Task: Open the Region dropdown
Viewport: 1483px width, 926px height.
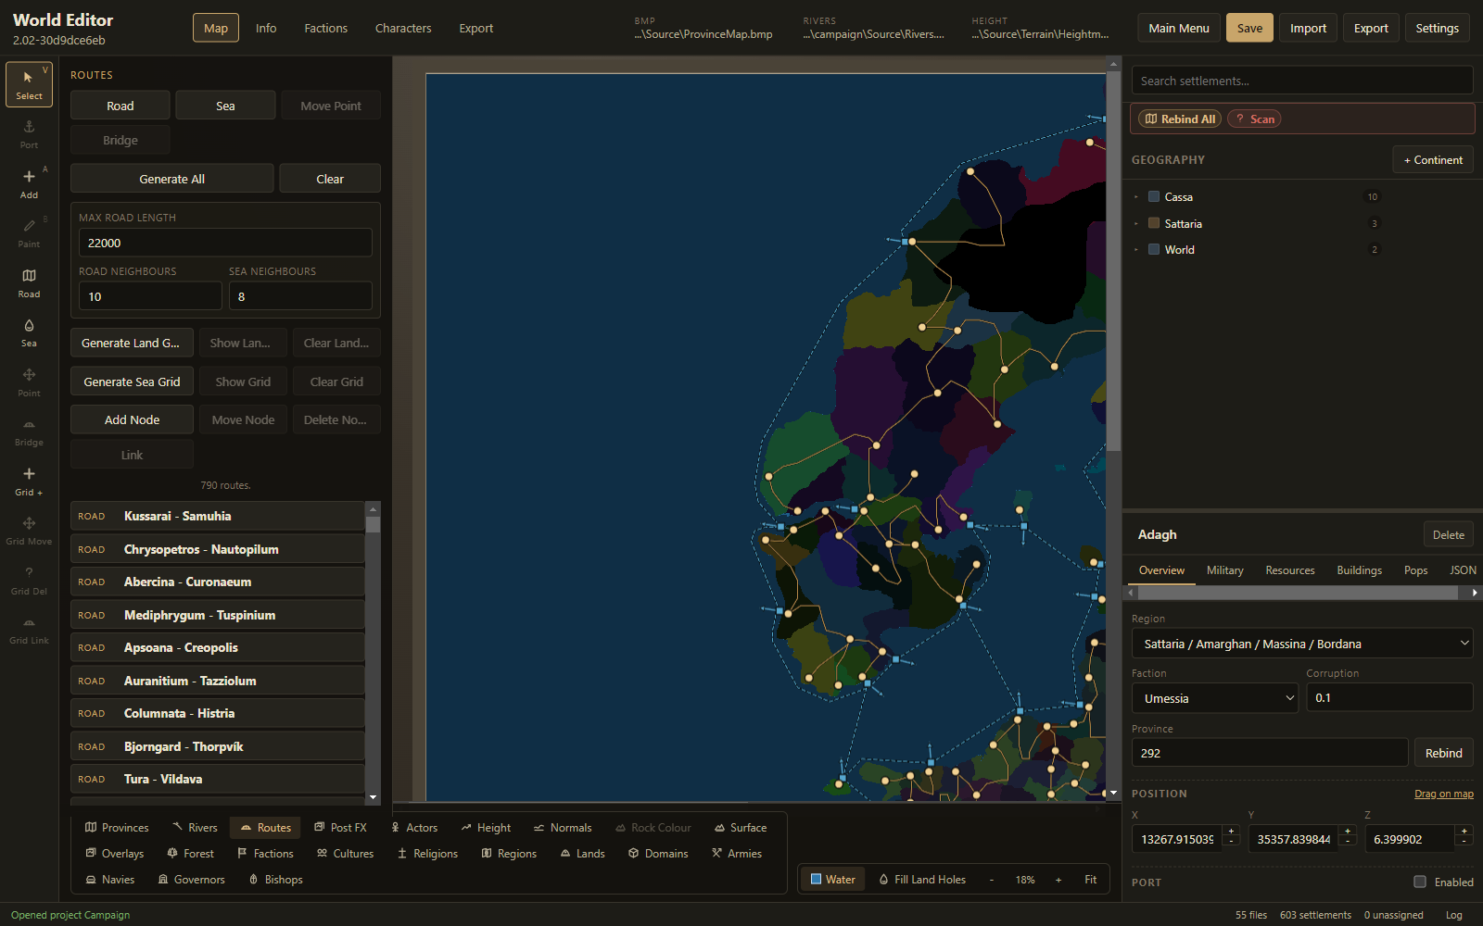Action: click(1302, 644)
